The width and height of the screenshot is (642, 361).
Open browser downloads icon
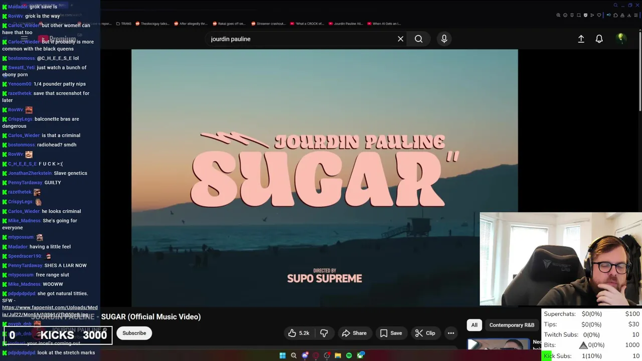629,15
